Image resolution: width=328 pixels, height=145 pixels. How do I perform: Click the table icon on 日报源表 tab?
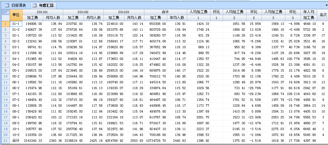(x=7, y=6)
